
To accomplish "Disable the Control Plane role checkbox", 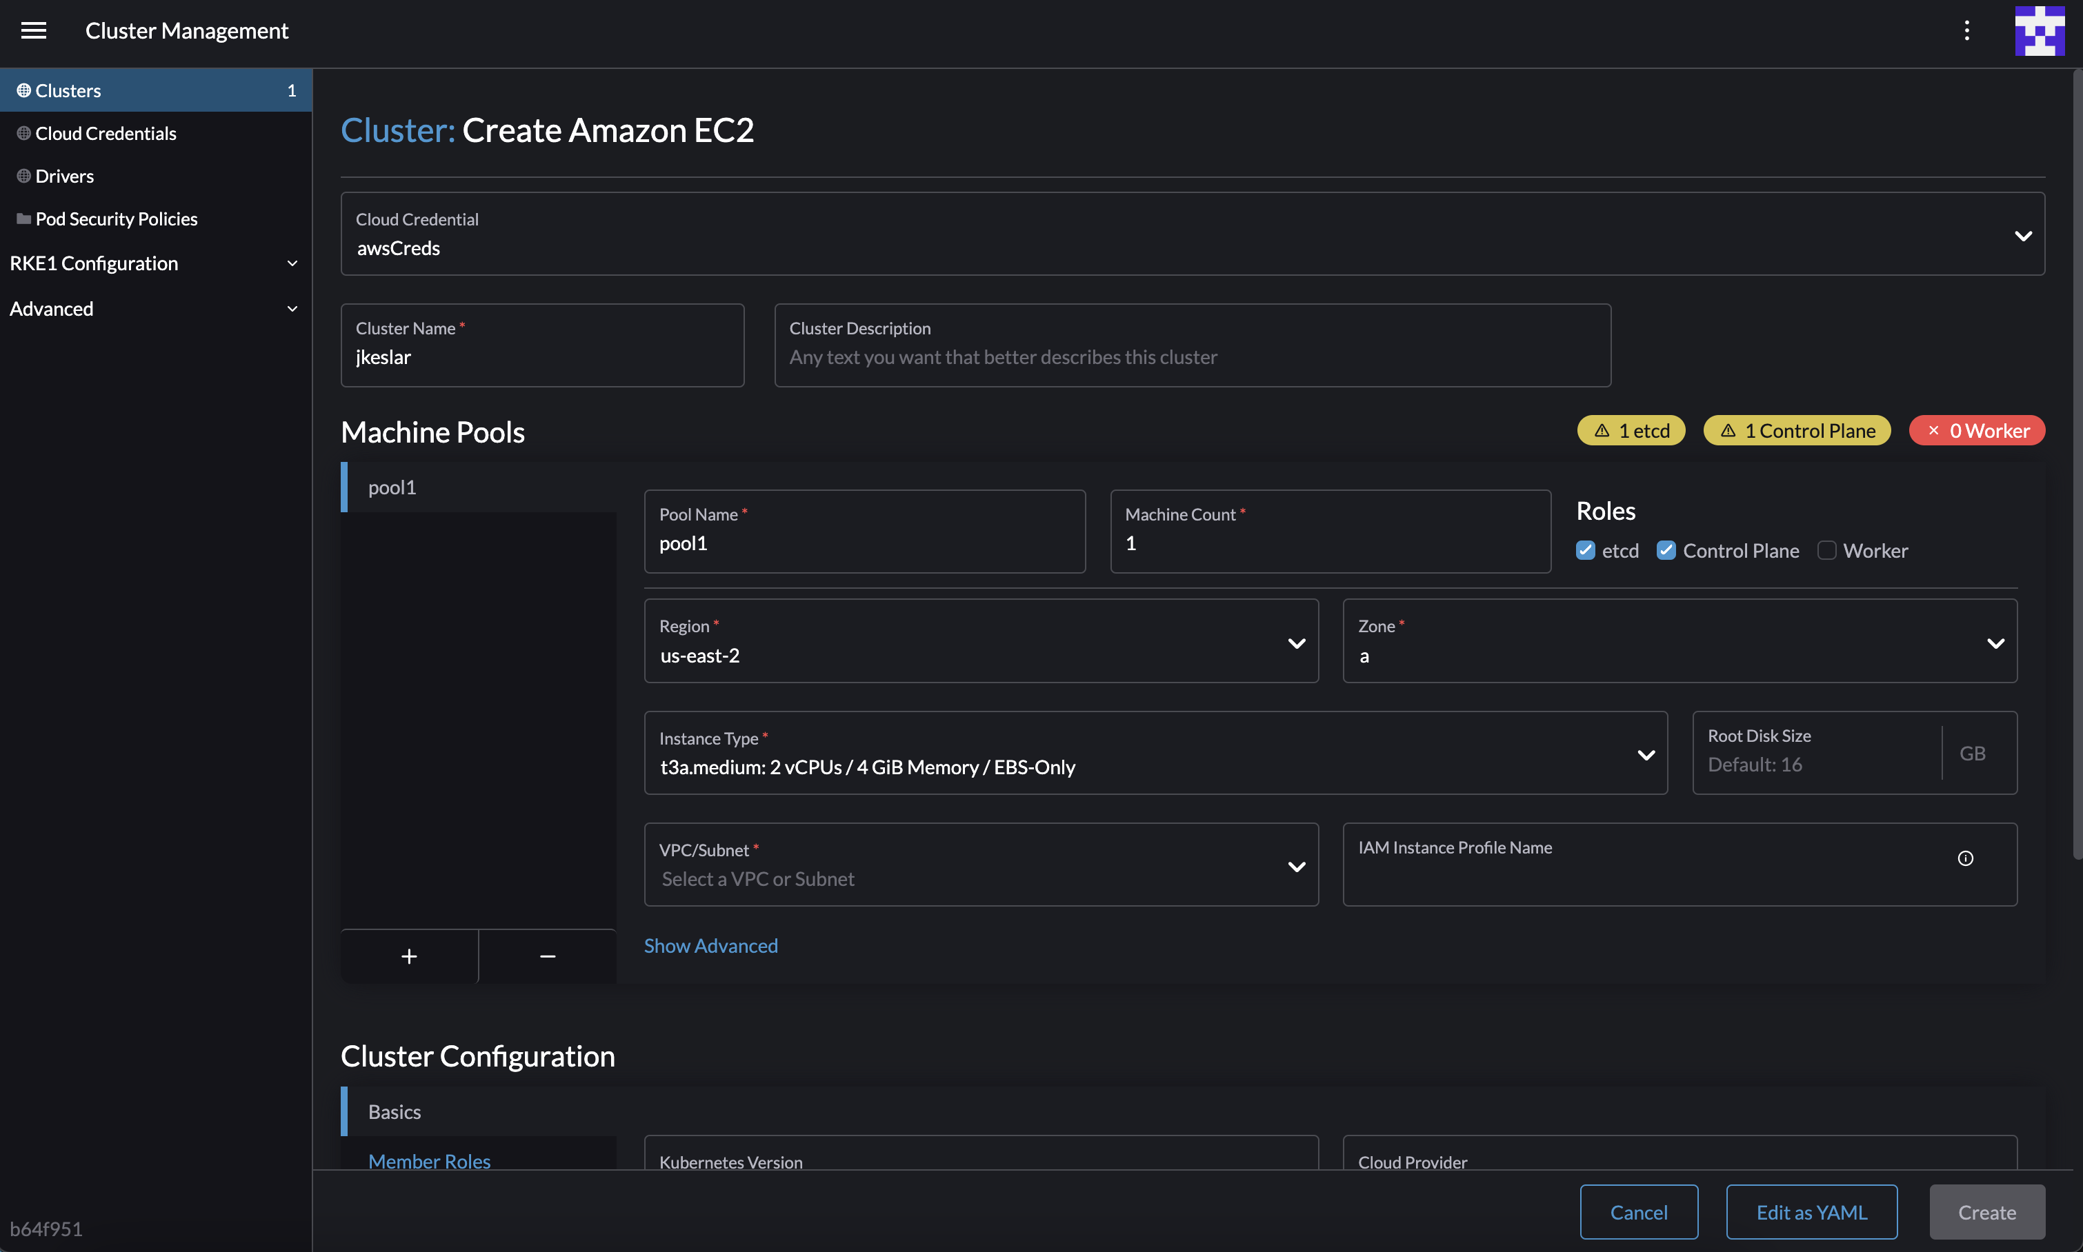I will point(1667,550).
